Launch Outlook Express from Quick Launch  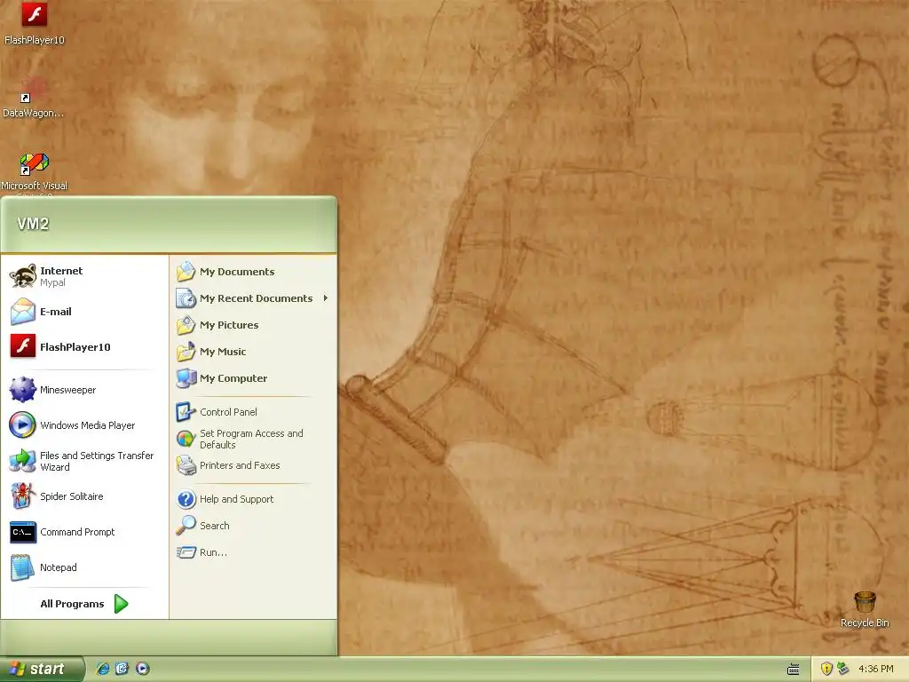click(122, 669)
